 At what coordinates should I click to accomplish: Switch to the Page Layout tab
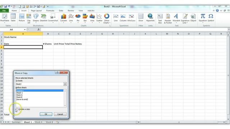(36, 11)
